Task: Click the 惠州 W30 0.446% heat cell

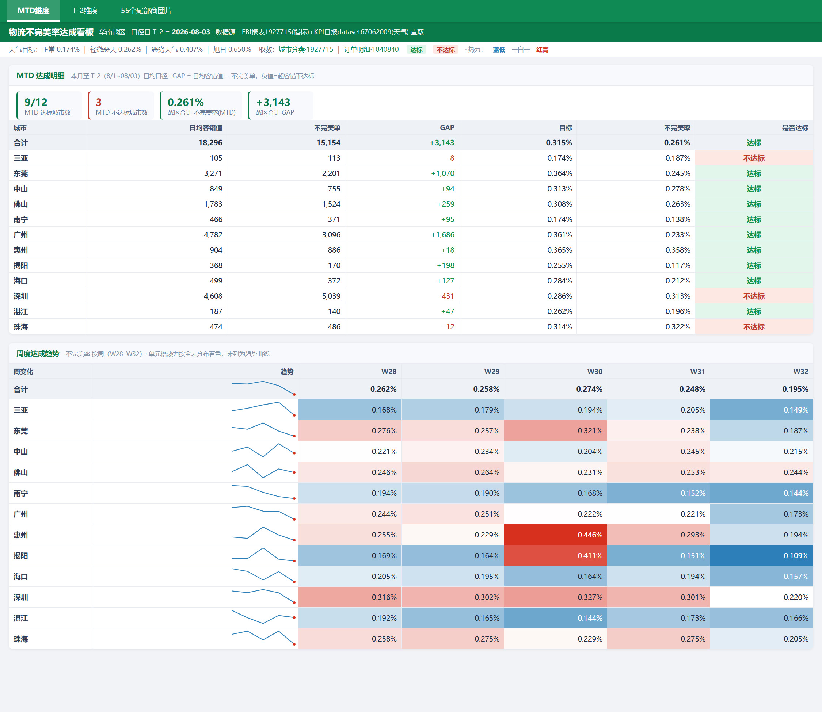Action: (x=555, y=535)
